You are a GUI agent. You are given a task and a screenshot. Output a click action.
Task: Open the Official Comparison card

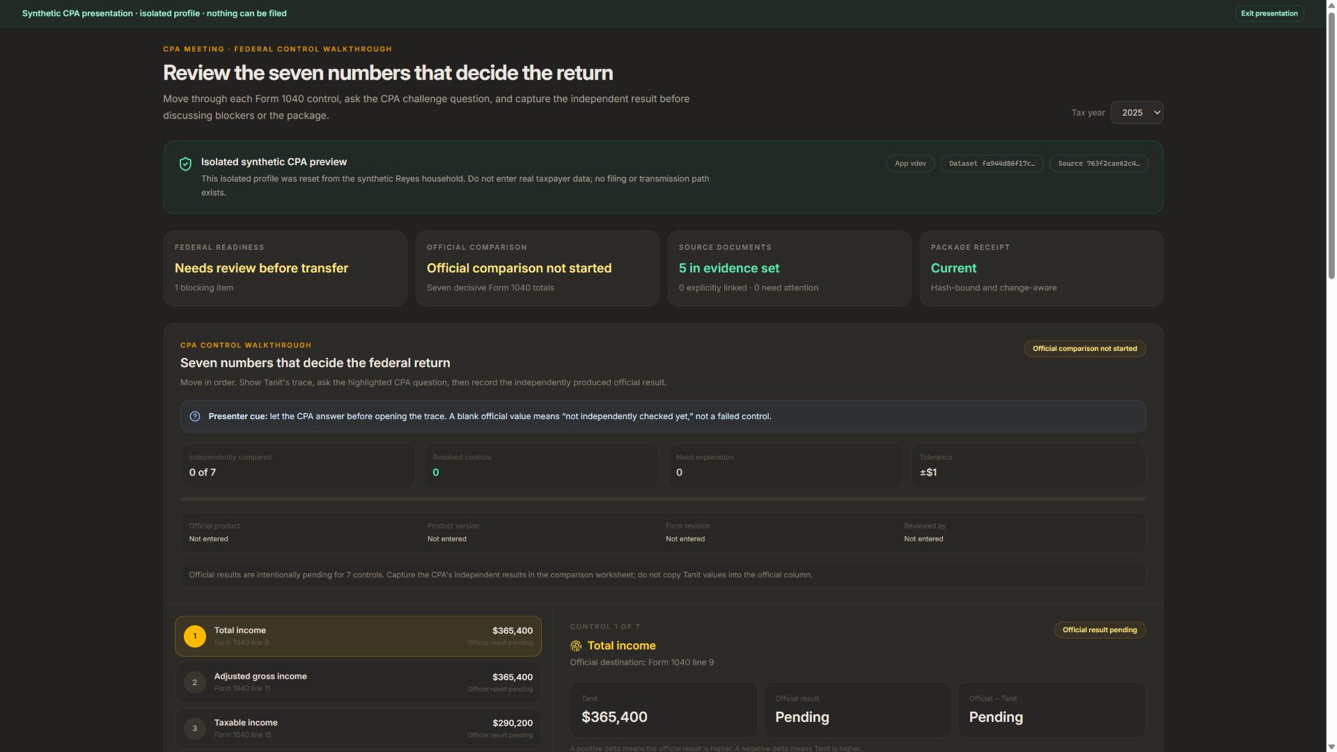[x=537, y=268]
